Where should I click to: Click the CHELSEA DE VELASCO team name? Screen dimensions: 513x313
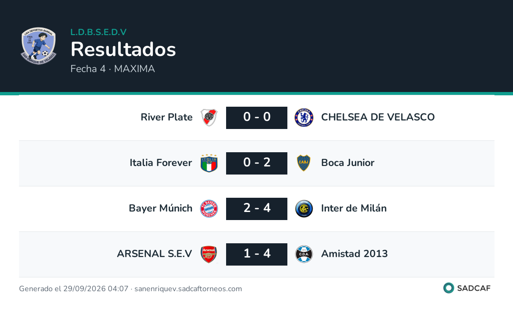(378, 117)
